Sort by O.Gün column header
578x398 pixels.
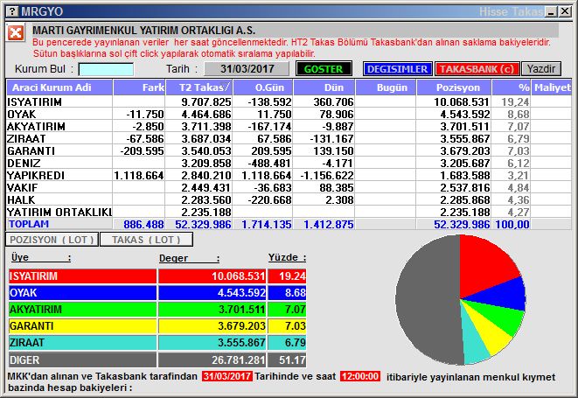point(263,87)
